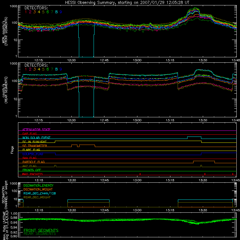
Task: Click the vertical Flags axis label
Action: 12,150
